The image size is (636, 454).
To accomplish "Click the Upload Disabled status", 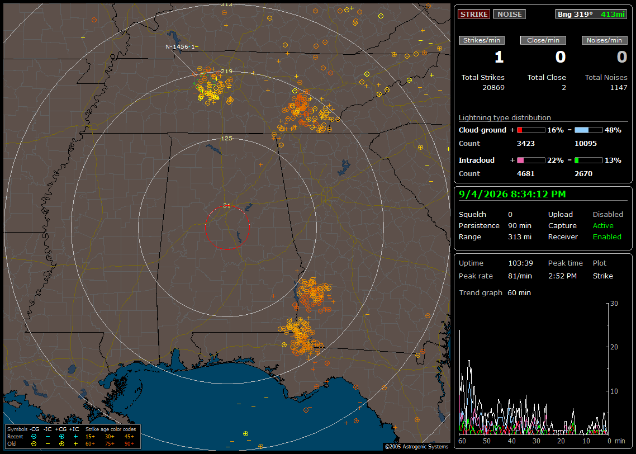I will (x=607, y=215).
